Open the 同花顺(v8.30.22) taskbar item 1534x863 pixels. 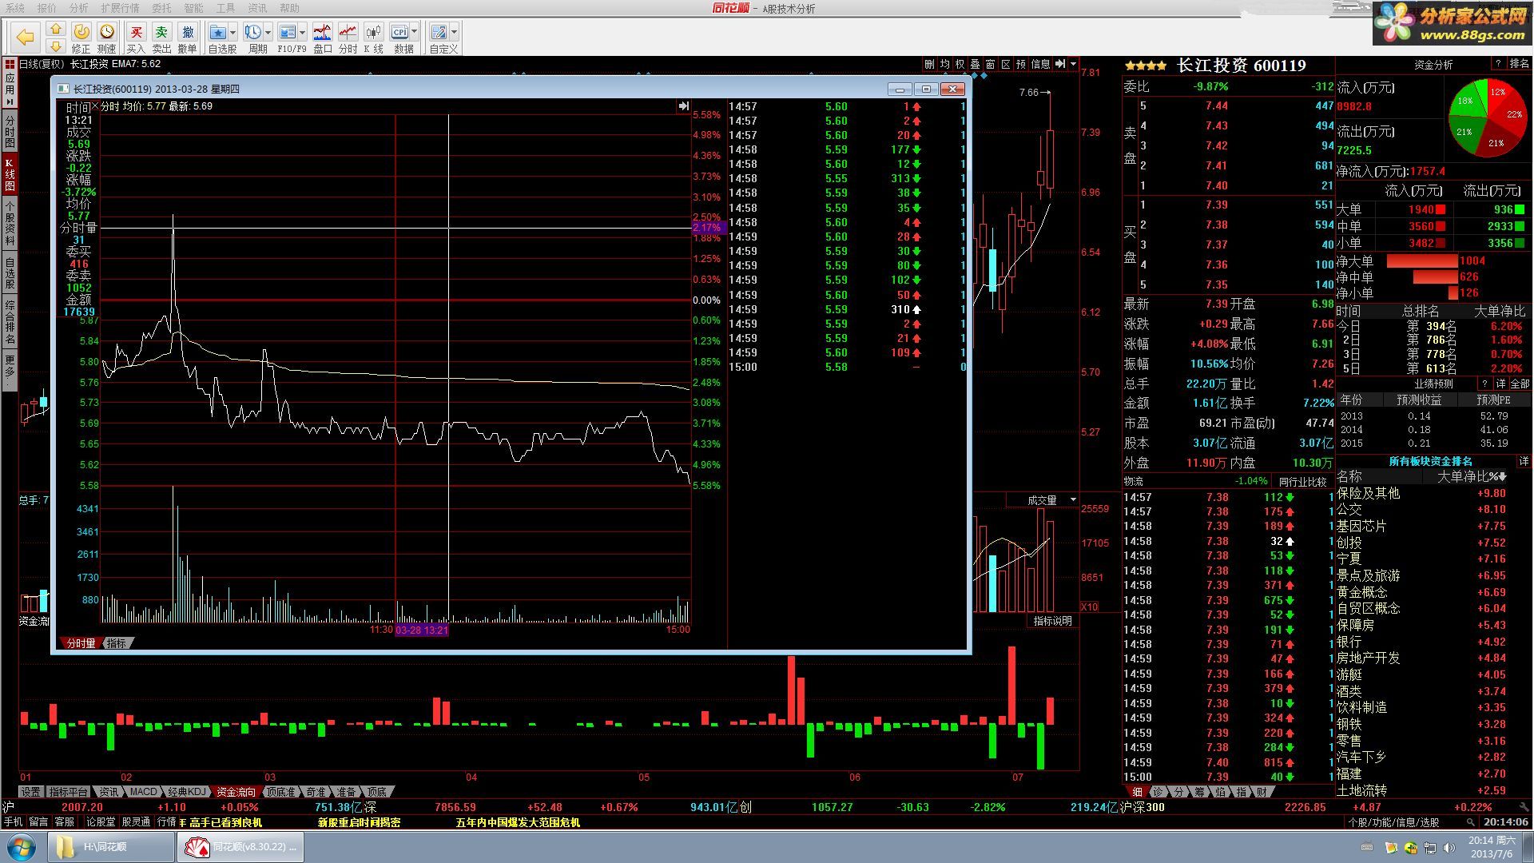point(240,846)
